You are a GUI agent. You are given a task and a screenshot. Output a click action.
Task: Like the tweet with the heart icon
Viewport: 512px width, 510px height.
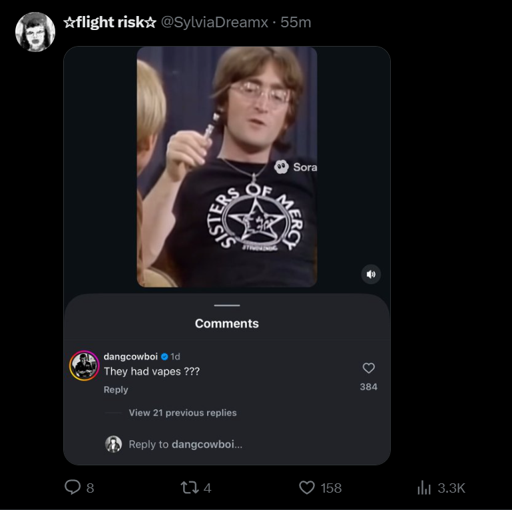coord(307,488)
